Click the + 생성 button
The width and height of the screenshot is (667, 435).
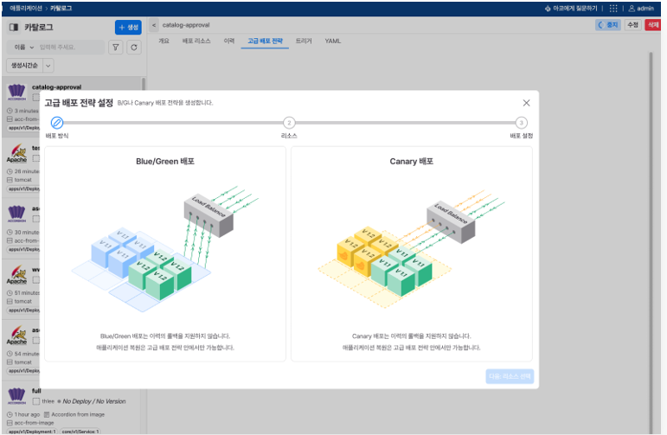click(128, 27)
